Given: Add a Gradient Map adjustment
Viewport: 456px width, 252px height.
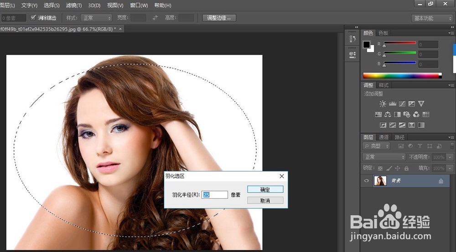Looking at the screenshot, I should pyautogui.click(x=421, y=125).
